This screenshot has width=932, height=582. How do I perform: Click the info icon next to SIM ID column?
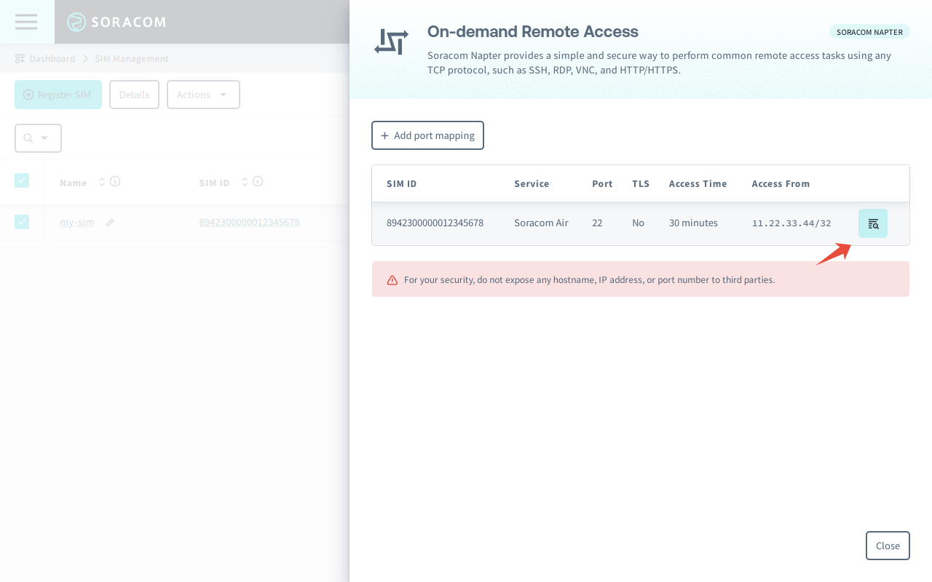(x=257, y=181)
